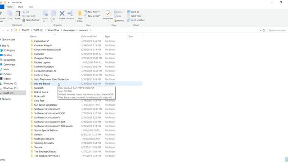This screenshot has width=288, height=162.
Task: Select the Enter the Gungeon folder
Action: [44, 67]
